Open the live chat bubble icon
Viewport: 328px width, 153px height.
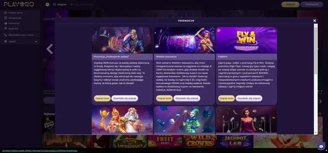coord(321,146)
